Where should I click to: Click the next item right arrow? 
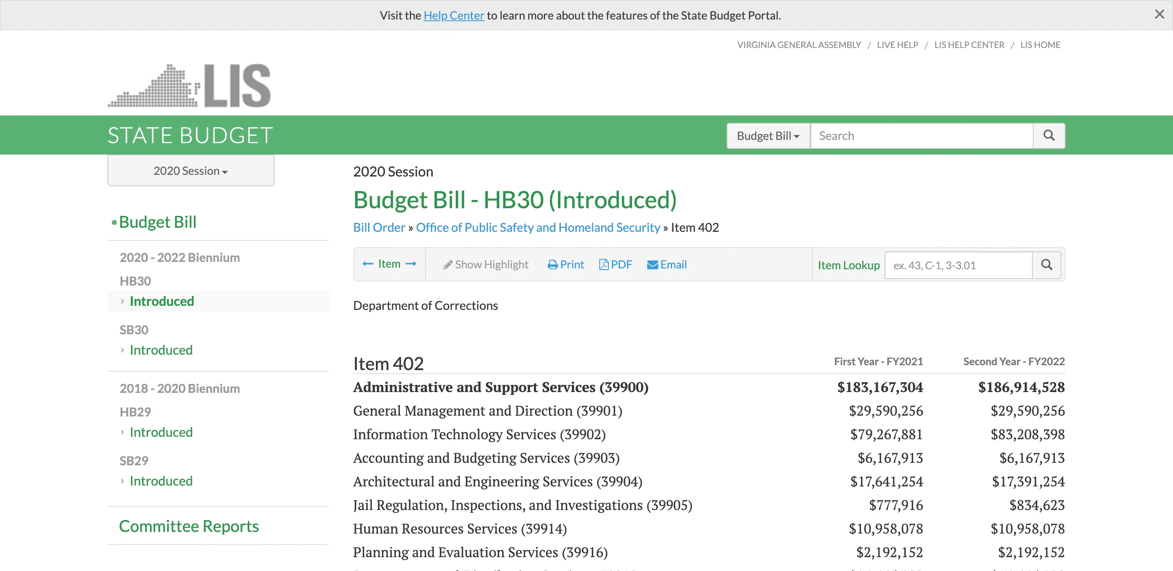[x=411, y=264]
